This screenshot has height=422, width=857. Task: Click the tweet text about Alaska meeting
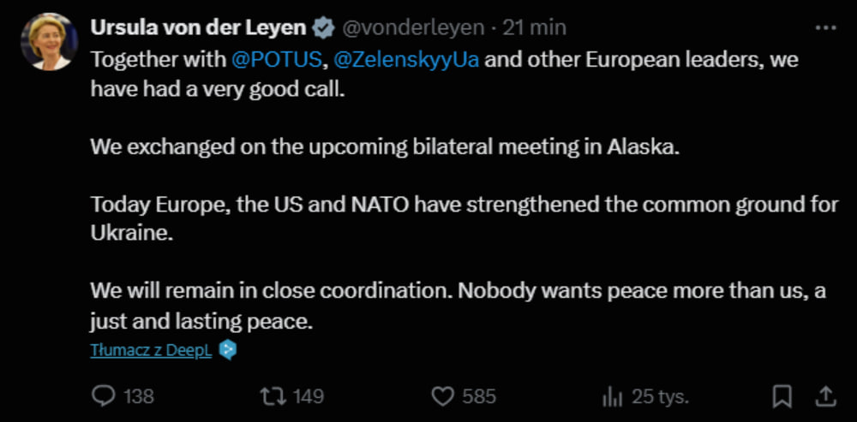click(384, 146)
